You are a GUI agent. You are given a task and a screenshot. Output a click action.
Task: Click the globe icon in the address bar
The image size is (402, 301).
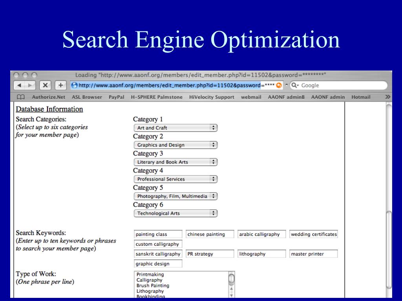coord(74,85)
